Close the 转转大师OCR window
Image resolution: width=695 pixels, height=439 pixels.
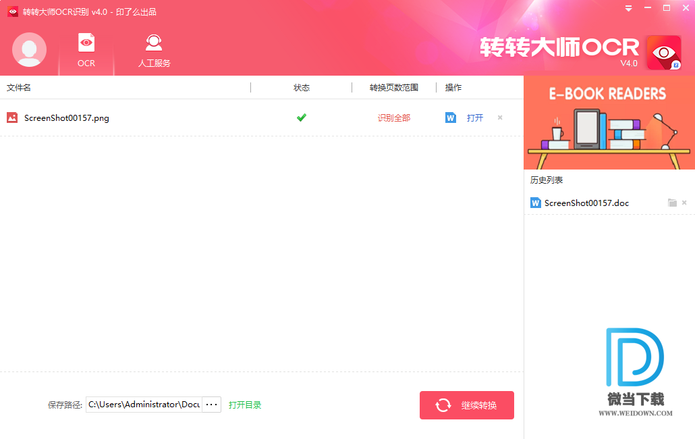(x=686, y=8)
